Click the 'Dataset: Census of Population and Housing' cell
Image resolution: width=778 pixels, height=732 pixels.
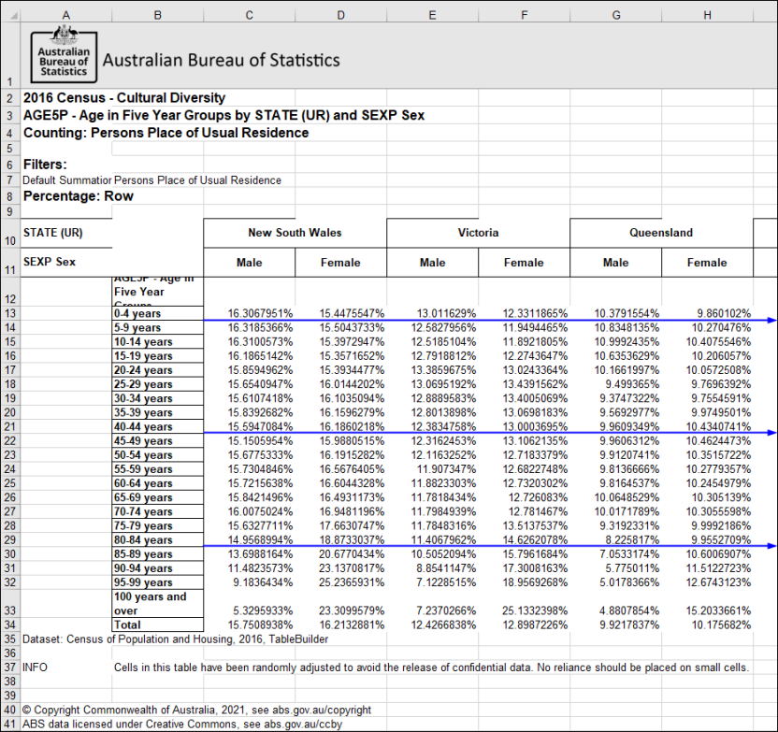[x=176, y=639]
